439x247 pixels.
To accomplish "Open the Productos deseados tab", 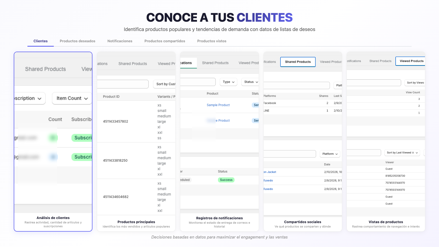I will point(77,41).
